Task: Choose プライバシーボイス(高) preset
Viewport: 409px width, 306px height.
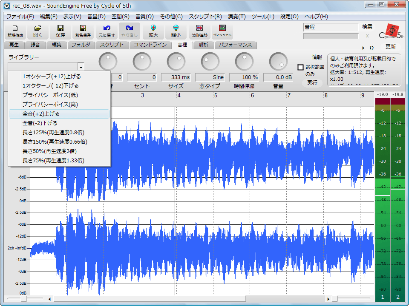Action: (59, 105)
